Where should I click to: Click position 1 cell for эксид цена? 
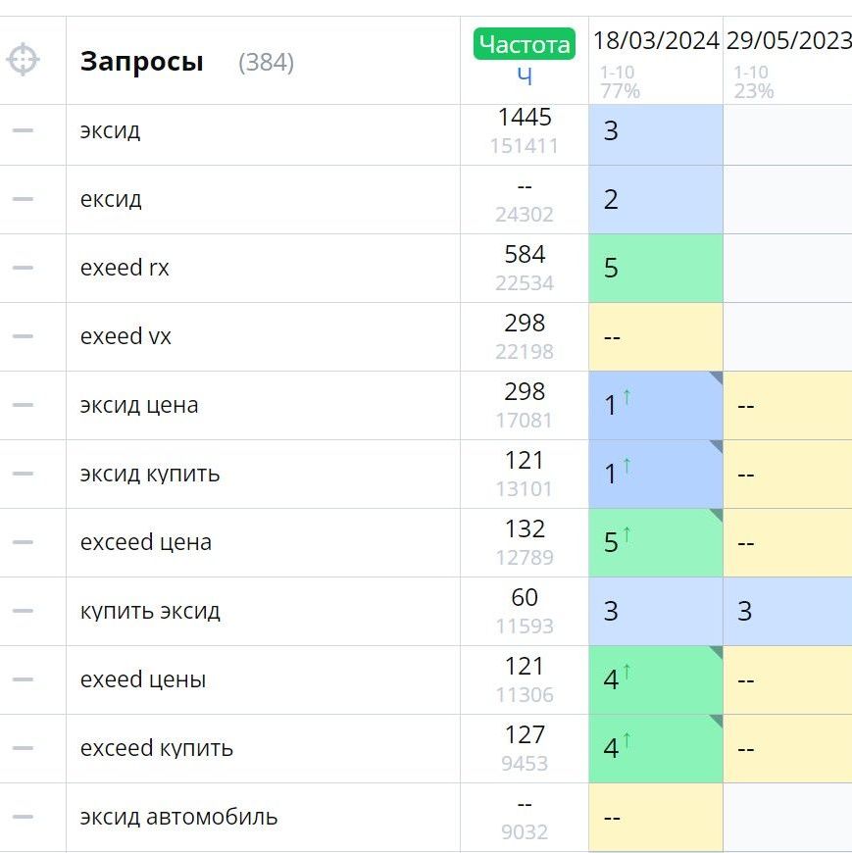coord(656,405)
